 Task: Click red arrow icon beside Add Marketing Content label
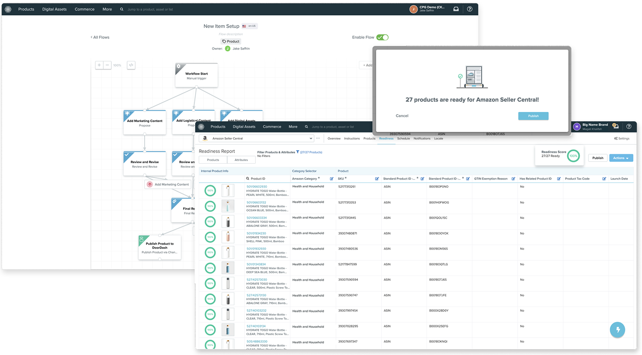(150, 184)
